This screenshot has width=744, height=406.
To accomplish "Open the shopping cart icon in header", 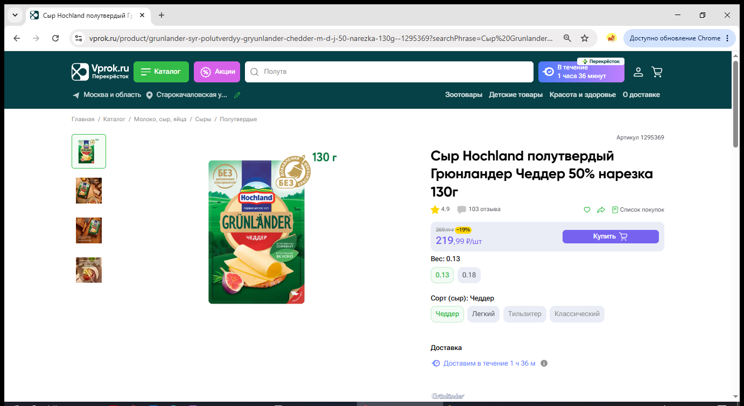I will tap(657, 72).
